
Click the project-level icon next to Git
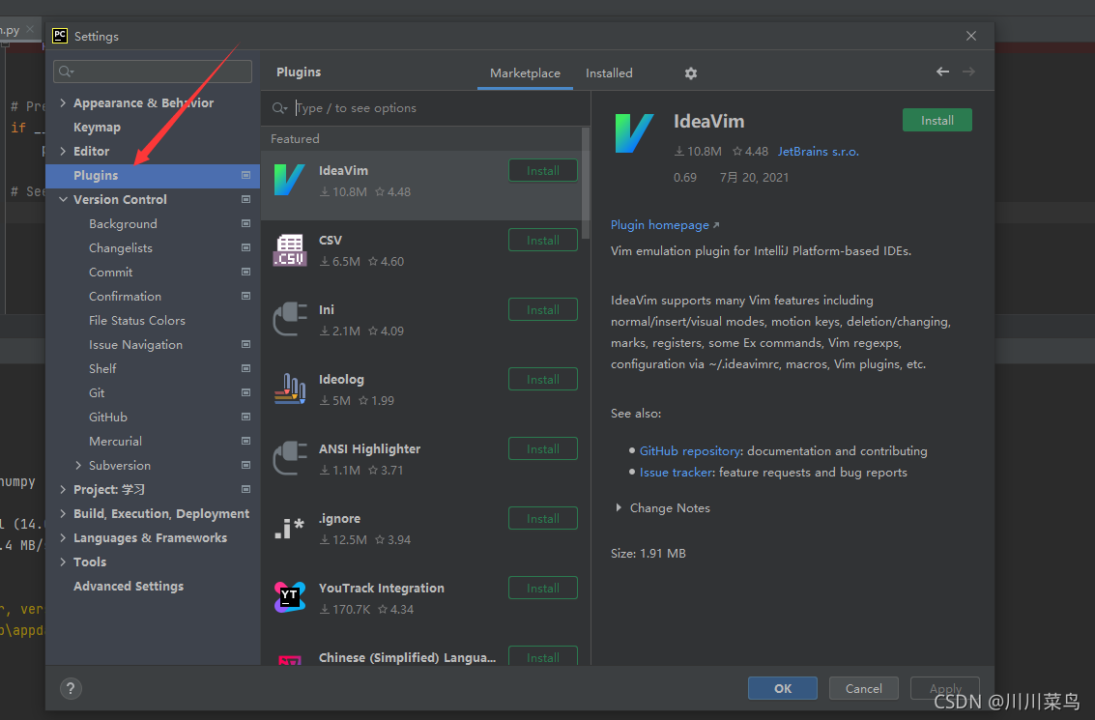click(245, 392)
